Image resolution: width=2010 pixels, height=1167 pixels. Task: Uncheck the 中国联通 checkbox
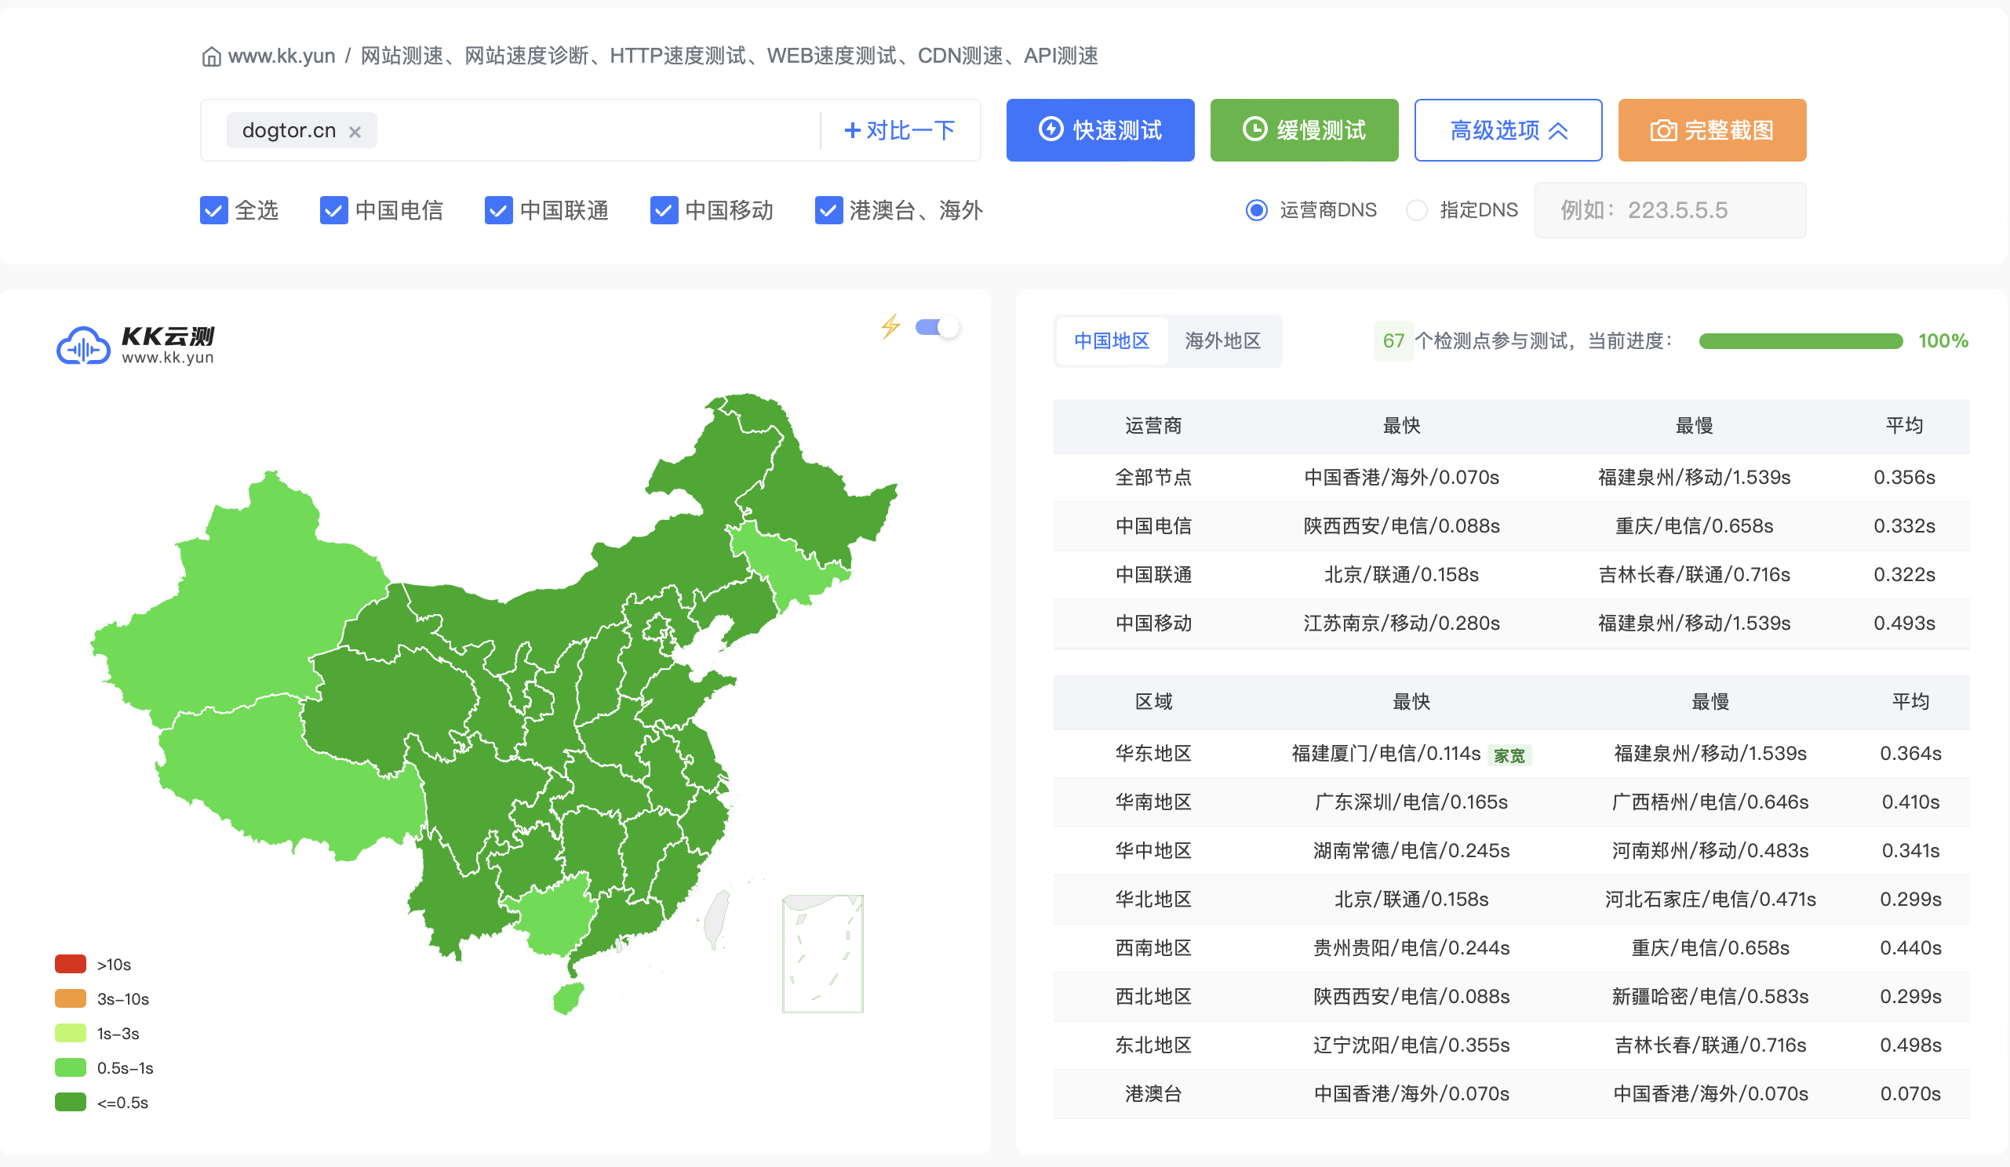pos(498,210)
